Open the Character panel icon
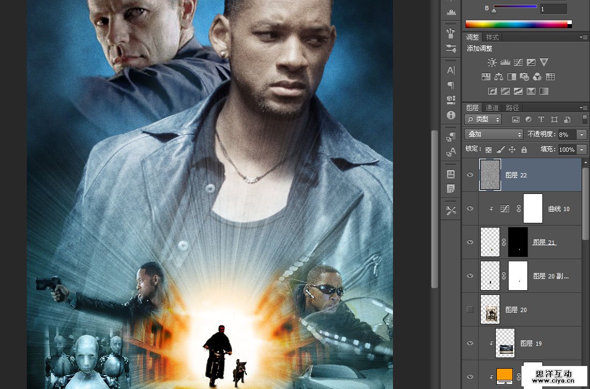Viewport: 590px width, 389px height. coord(451,70)
